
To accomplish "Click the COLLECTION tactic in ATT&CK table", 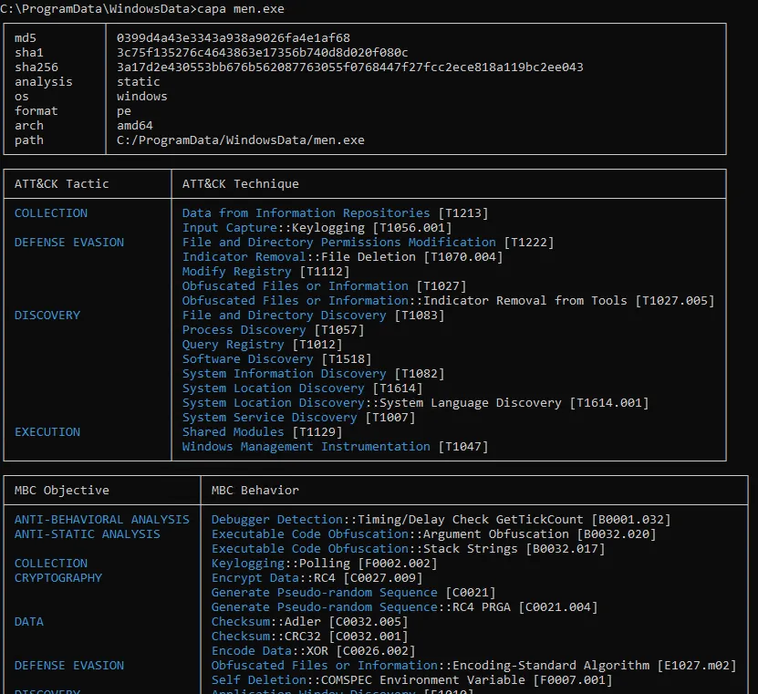I will click(51, 213).
